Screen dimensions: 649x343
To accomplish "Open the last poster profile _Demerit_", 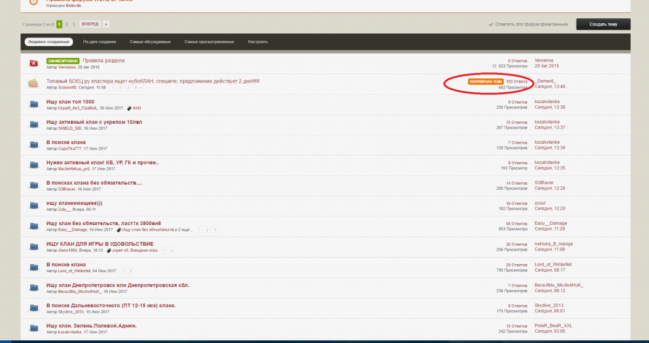I will (x=545, y=81).
